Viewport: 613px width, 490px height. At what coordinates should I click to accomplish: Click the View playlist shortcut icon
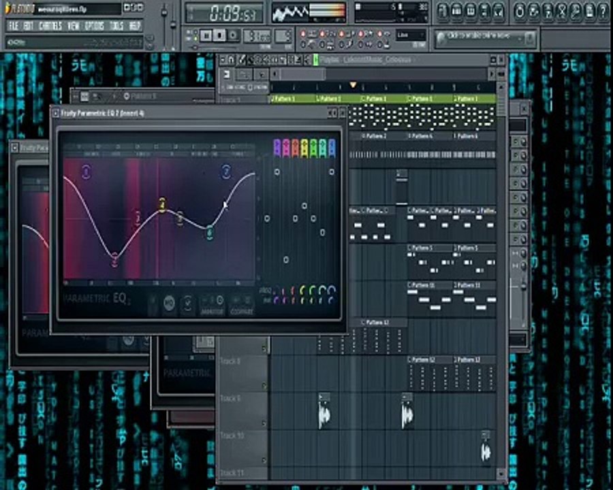click(442, 12)
